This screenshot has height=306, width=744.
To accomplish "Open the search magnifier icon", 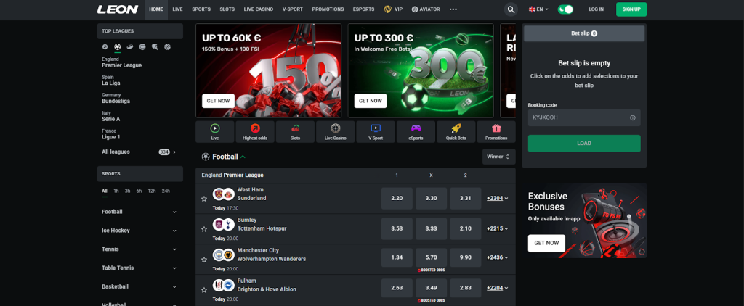I will tap(511, 9).
